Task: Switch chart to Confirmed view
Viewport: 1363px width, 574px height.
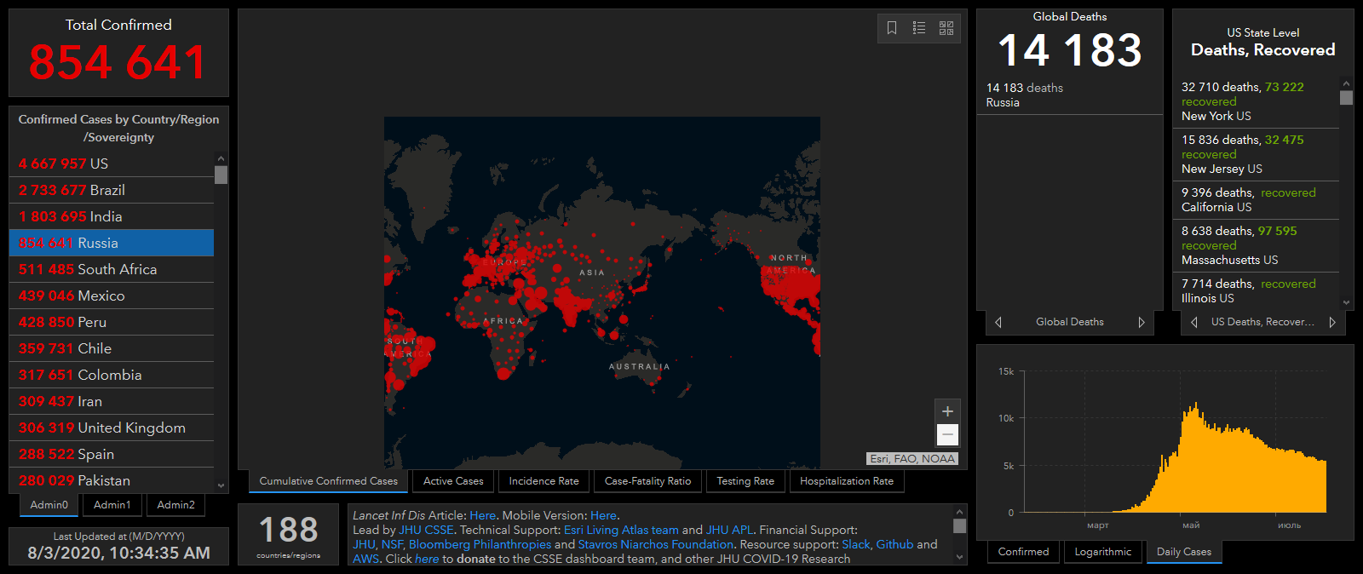Action: pos(1023,552)
